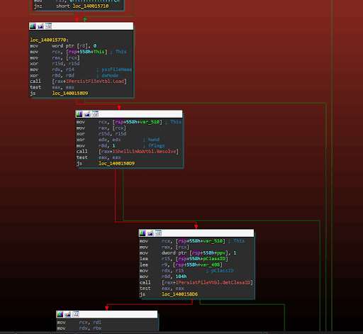This screenshot has height=334, width=363.
Task: Select the title bar of the loc_140015770 node
Action: pos(81,26)
